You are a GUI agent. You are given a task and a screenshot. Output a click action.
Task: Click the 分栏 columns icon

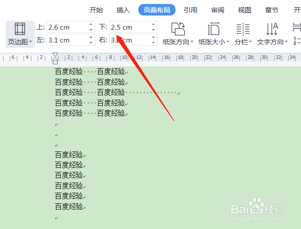(243, 29)
